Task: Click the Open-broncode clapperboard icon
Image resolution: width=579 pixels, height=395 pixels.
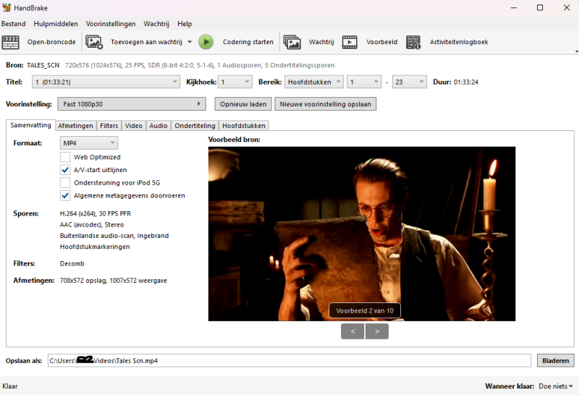Action: click(10, 42)
